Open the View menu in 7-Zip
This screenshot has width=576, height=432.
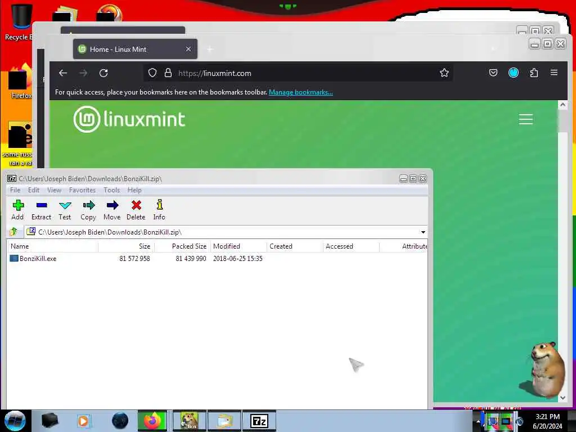54,190
